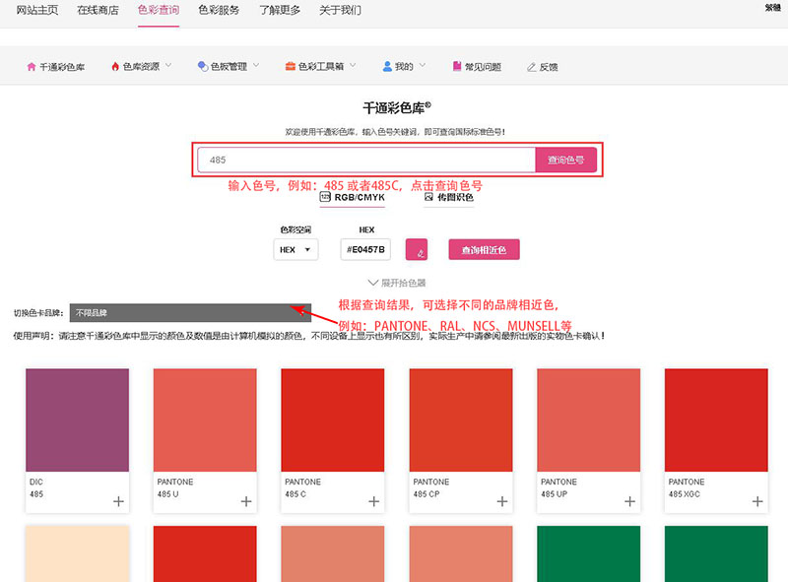This screenshot has width=788, height=582.
Task: Add PANTONE 485 U using plus icon
Action: click(246, 501)
